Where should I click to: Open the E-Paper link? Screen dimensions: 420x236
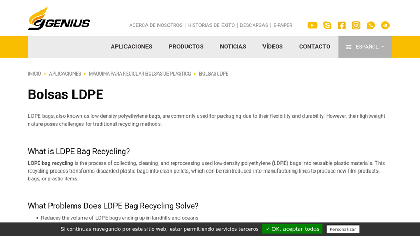point(282,25)
